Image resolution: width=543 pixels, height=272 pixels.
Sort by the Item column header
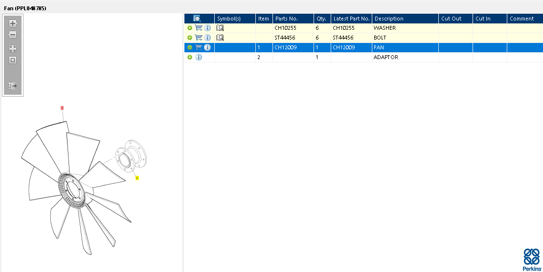264,19
